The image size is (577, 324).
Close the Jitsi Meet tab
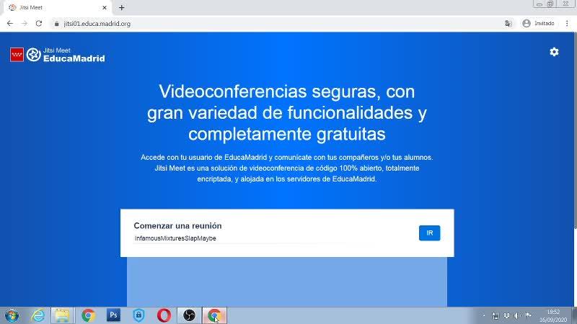coord(105,7)
